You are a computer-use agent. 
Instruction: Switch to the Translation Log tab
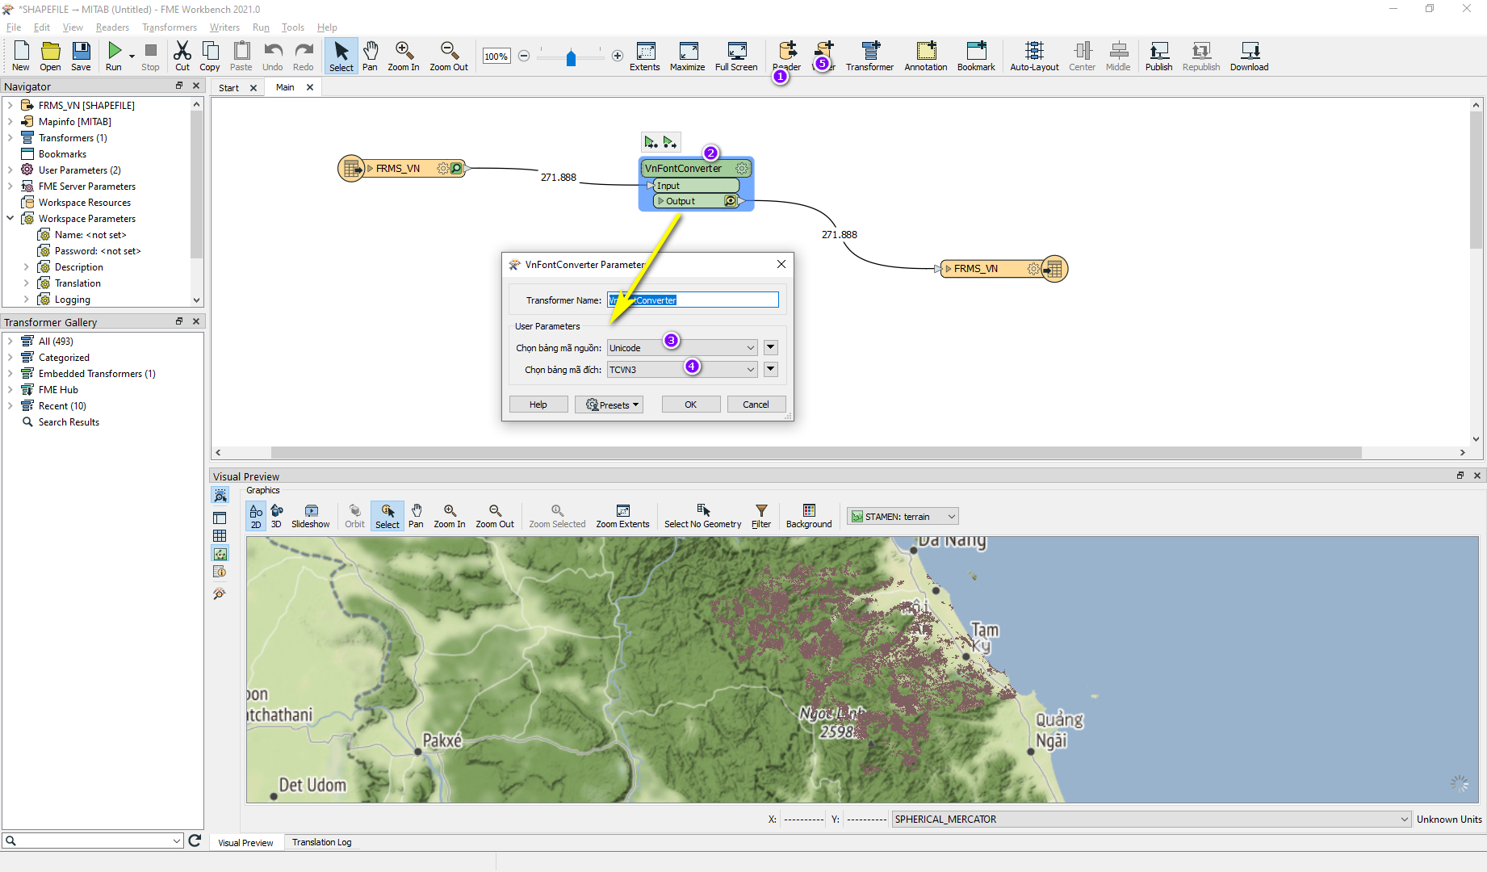pyautogui.click(x=322, y=842)
